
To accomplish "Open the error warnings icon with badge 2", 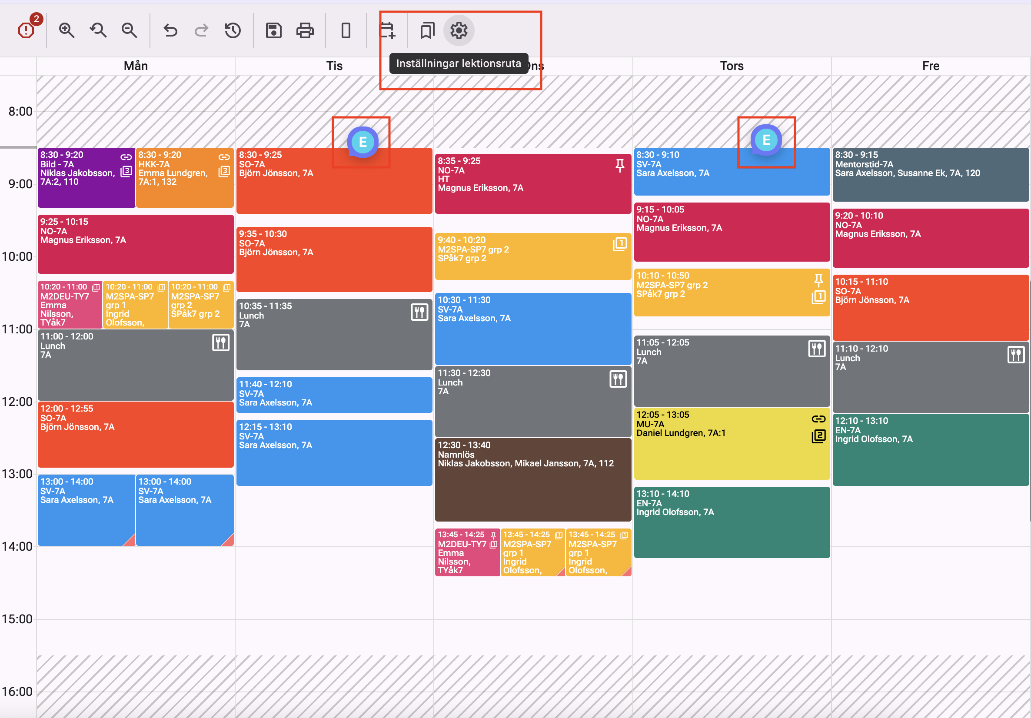I will pos(27,30).
